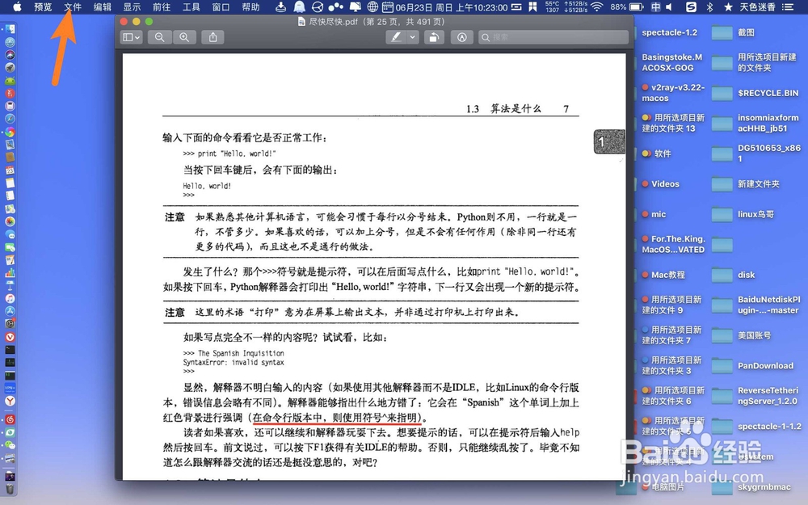Zoom in the PDF page
The height and width of the screenshot is (505, 808).
tap(184, 37)
